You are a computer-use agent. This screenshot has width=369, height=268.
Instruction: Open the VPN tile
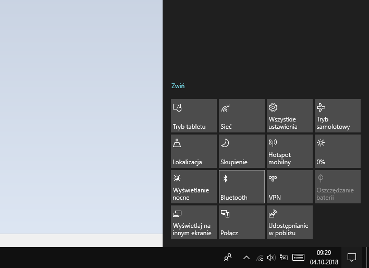click(x=289, y=187)
